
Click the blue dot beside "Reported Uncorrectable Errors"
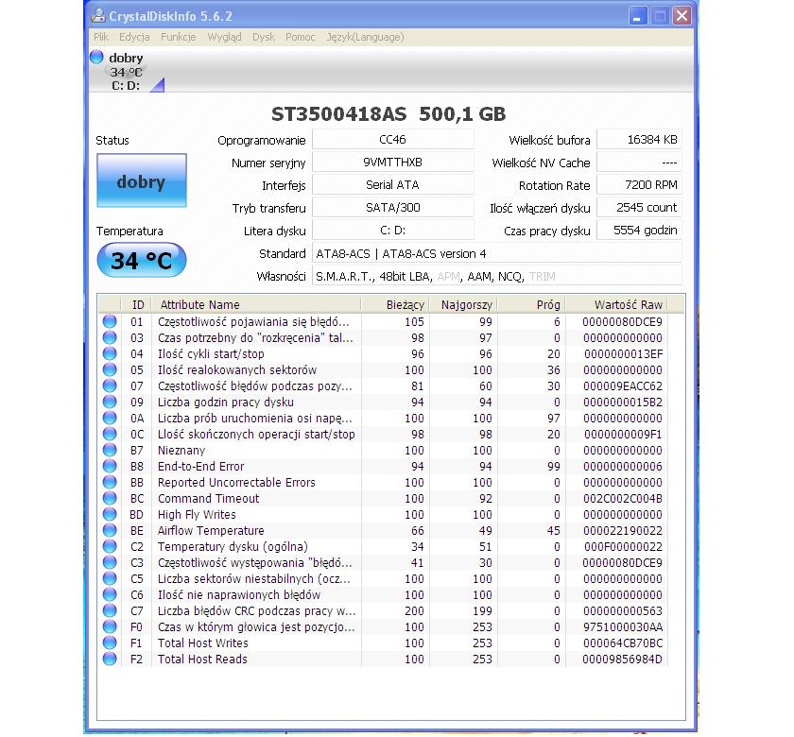tap(110, 483)
